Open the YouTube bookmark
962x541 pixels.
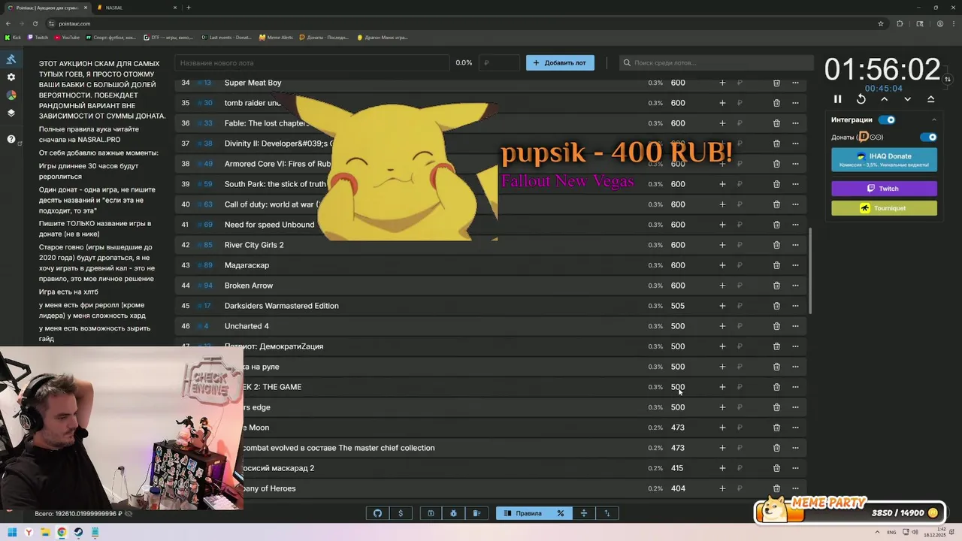pos(67,37)
